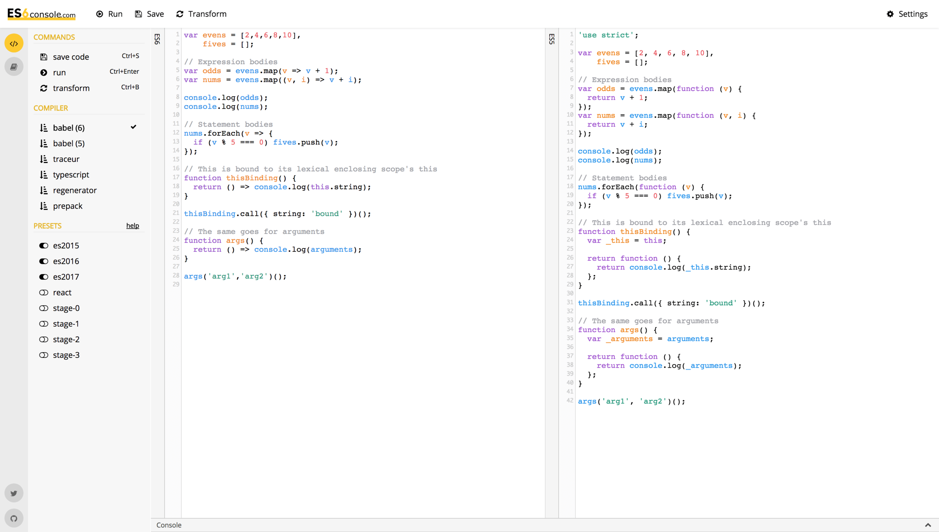This screenshot has width=939, height=532.
Task: Select the traceur compiler option
Action: [x=66, y=159]
